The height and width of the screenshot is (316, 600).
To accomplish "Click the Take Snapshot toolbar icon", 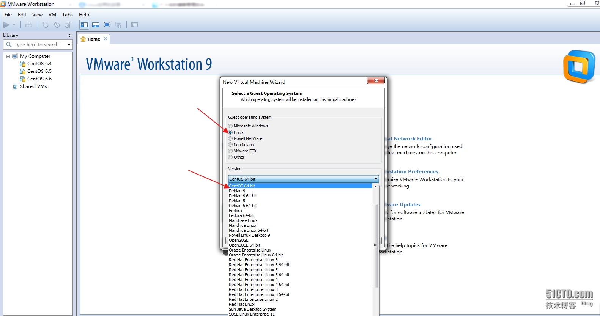I will click(x=45, y=25).
